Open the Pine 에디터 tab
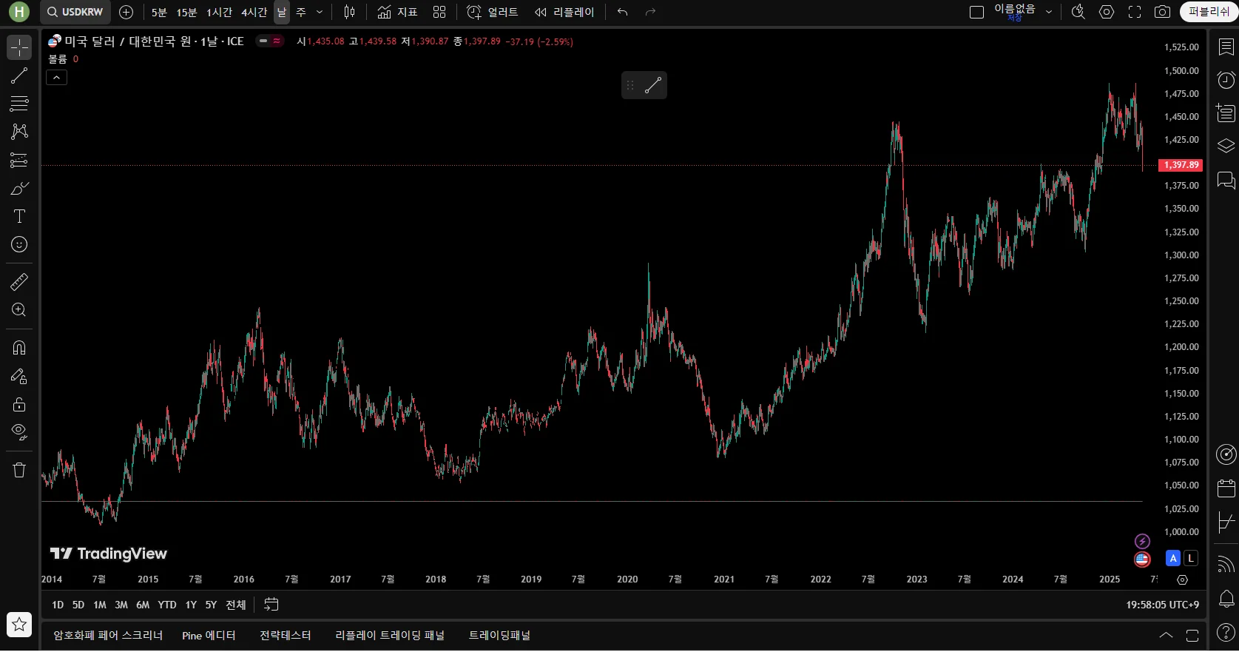 (x=209, y=635)
